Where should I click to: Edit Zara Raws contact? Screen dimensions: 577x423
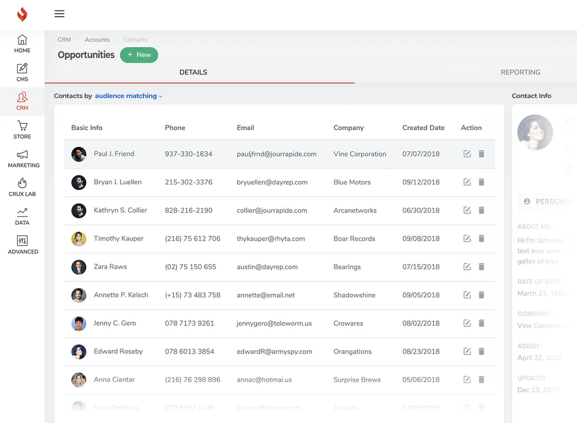[467, 266]
